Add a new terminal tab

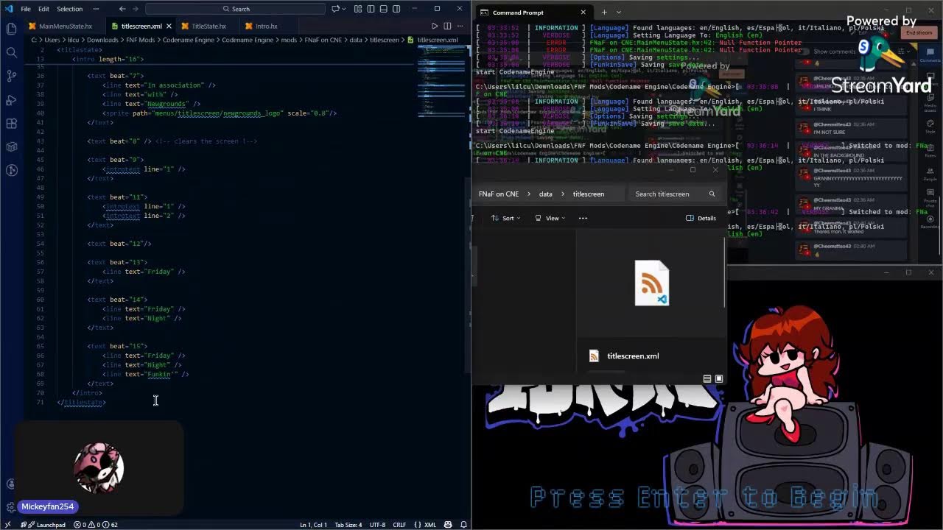click(603, 13)
